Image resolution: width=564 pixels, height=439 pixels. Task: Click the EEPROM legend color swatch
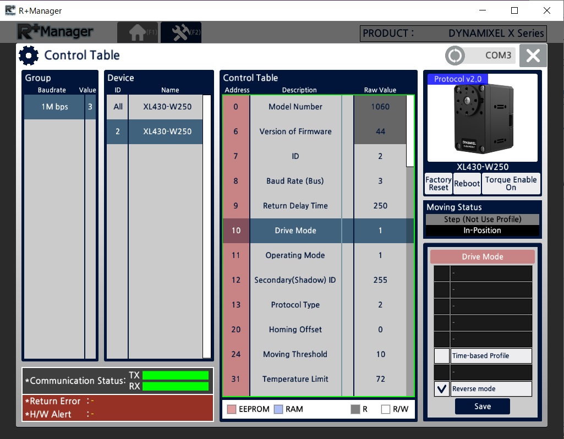tap(232, 409)
